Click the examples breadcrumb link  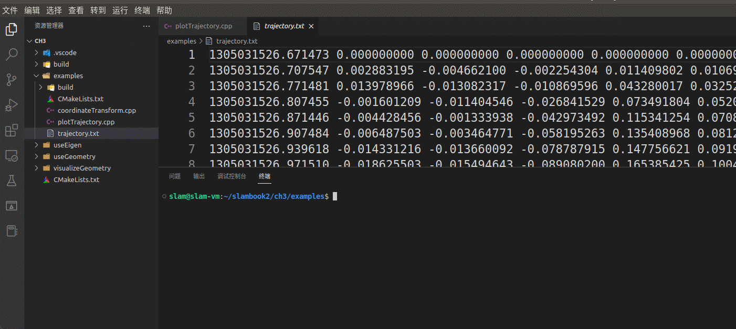tap(181, 41)
